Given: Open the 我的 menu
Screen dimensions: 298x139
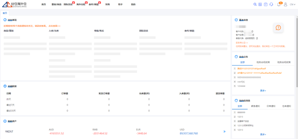Looking at the screenshot, I should pos(133,4).
